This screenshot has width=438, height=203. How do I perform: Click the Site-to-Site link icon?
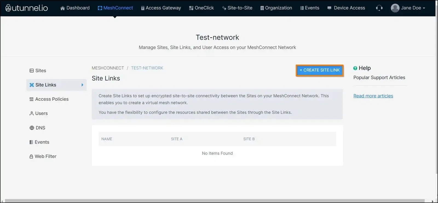point(224,8)
